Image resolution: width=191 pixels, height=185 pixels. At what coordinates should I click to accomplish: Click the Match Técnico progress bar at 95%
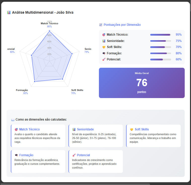[161, 35]
